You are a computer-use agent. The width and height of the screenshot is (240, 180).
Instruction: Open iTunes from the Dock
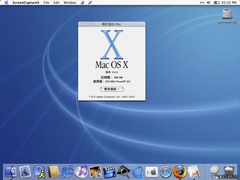click(81, 172)
